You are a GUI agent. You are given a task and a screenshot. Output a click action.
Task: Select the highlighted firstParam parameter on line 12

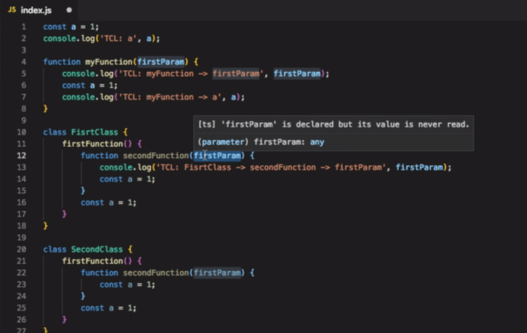point(218,155)
